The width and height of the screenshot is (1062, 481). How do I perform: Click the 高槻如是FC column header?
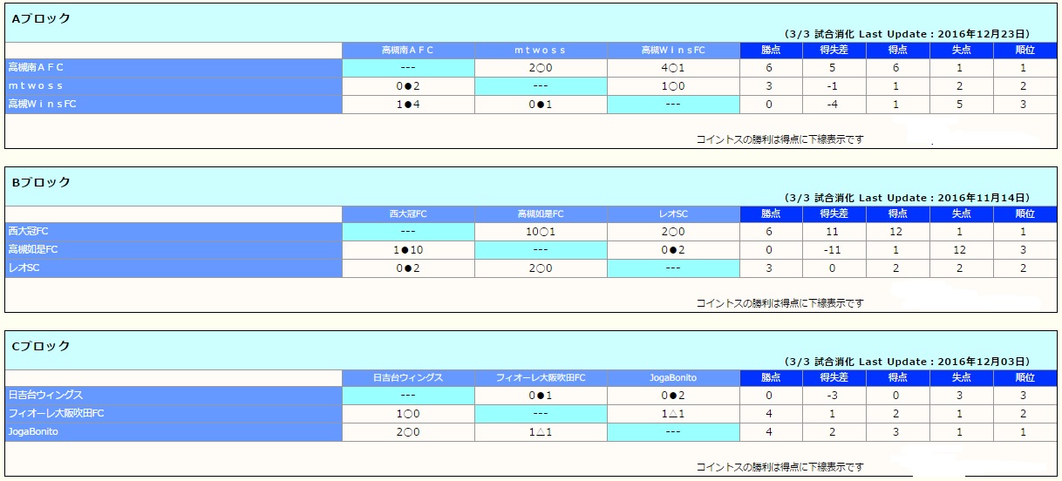(541, 214)
